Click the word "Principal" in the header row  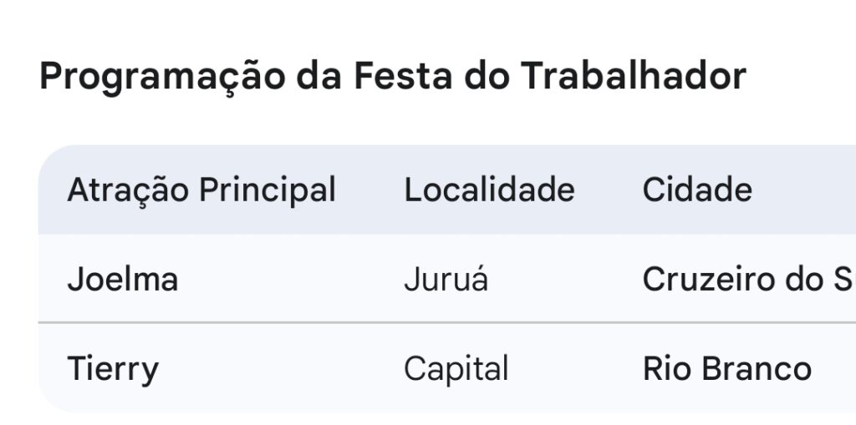(x=267, y=190)
